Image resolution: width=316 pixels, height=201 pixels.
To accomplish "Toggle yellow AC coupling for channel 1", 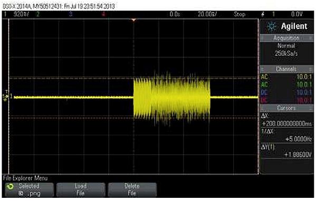I will (x=264, y=77).
